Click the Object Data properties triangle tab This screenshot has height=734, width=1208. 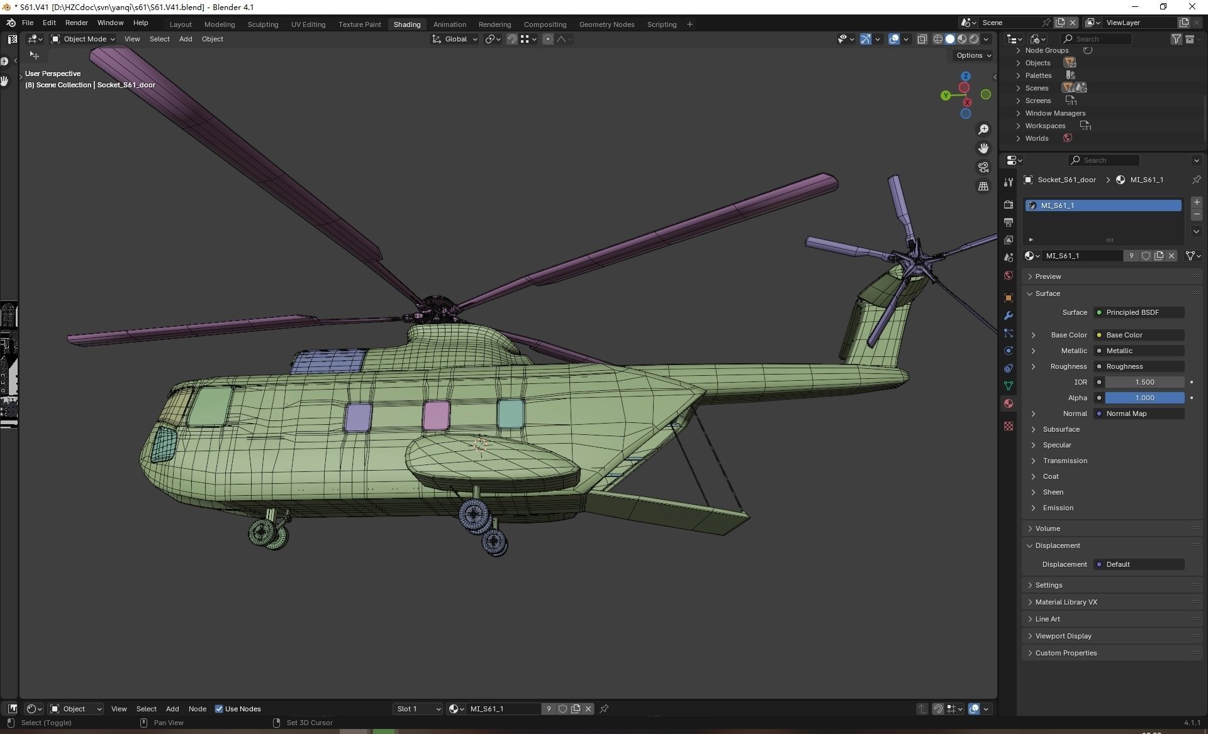point(1009,386)
